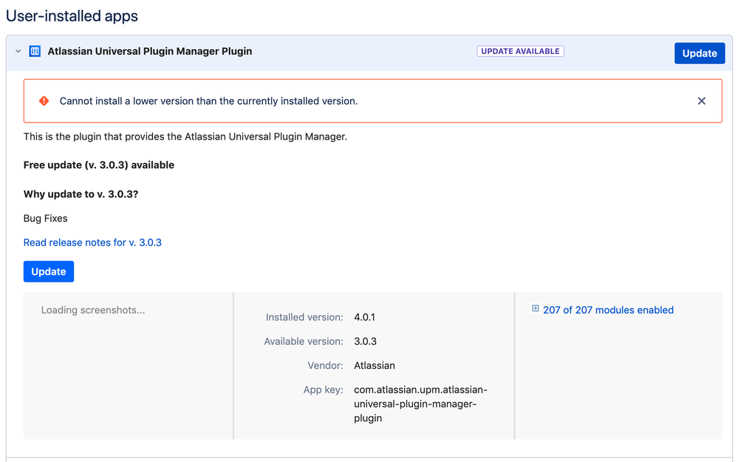Collapse the Atlassian Universal Plugin Manager row
The image size is (738, 462).
coord(18,51)
